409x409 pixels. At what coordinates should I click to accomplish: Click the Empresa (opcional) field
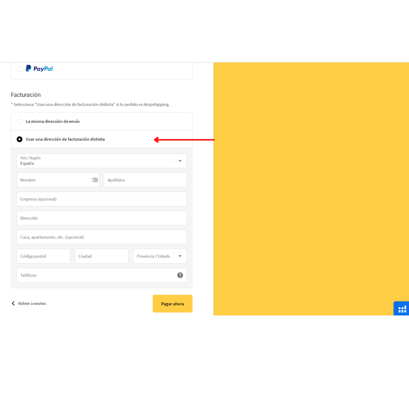pos(101,199)
